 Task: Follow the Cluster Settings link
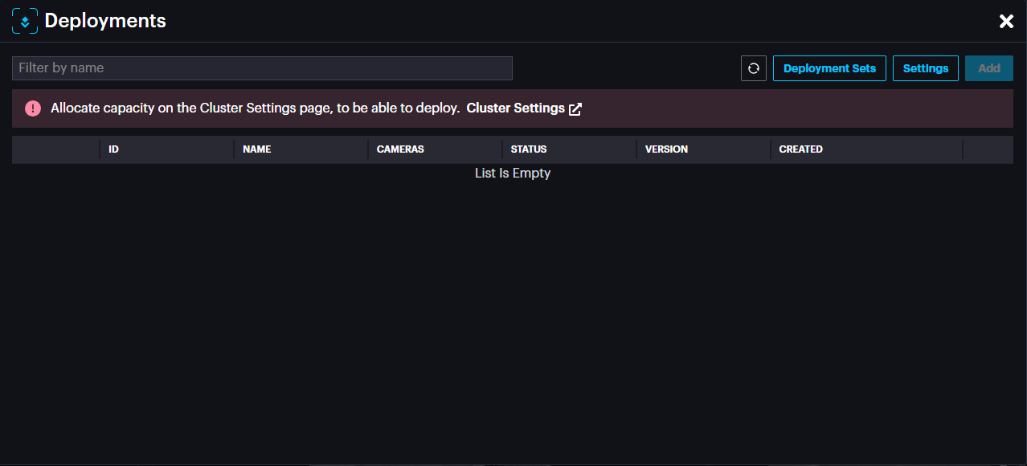(x=515, y=108)
